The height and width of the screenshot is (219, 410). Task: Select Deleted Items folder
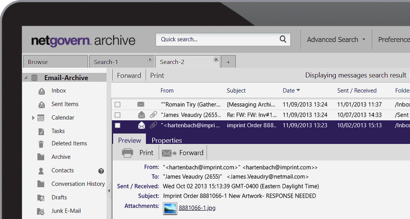(x=69, y=143)
